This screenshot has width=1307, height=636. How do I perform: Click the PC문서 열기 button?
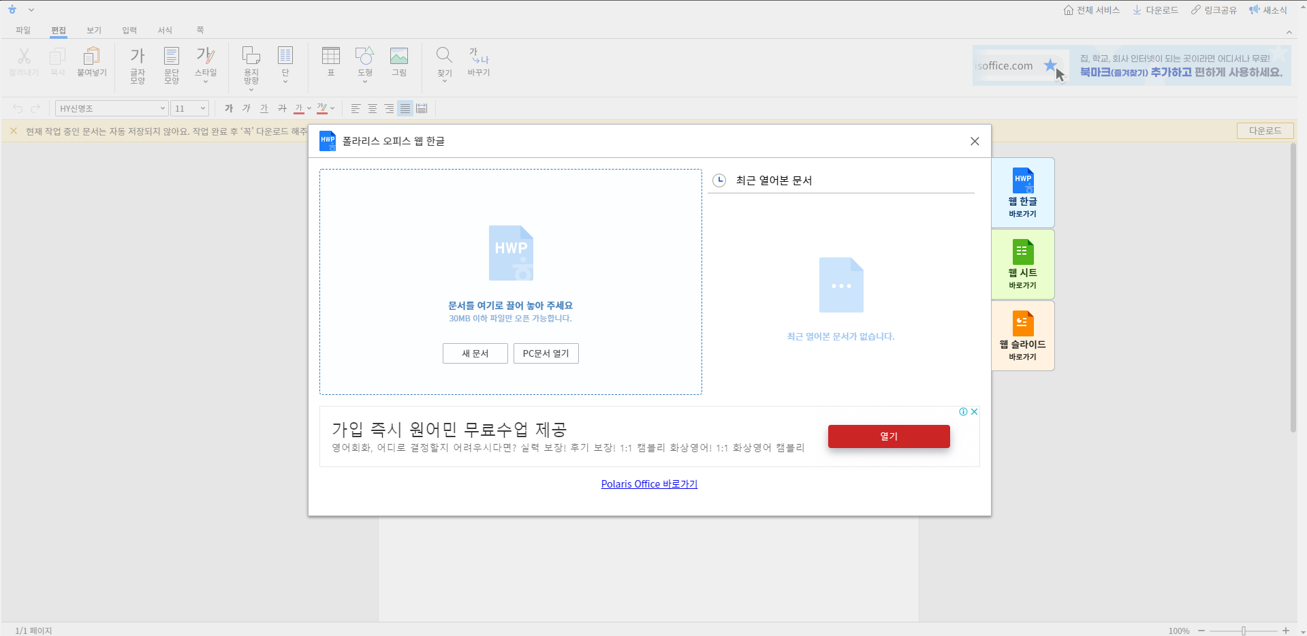tap(546, 353)
